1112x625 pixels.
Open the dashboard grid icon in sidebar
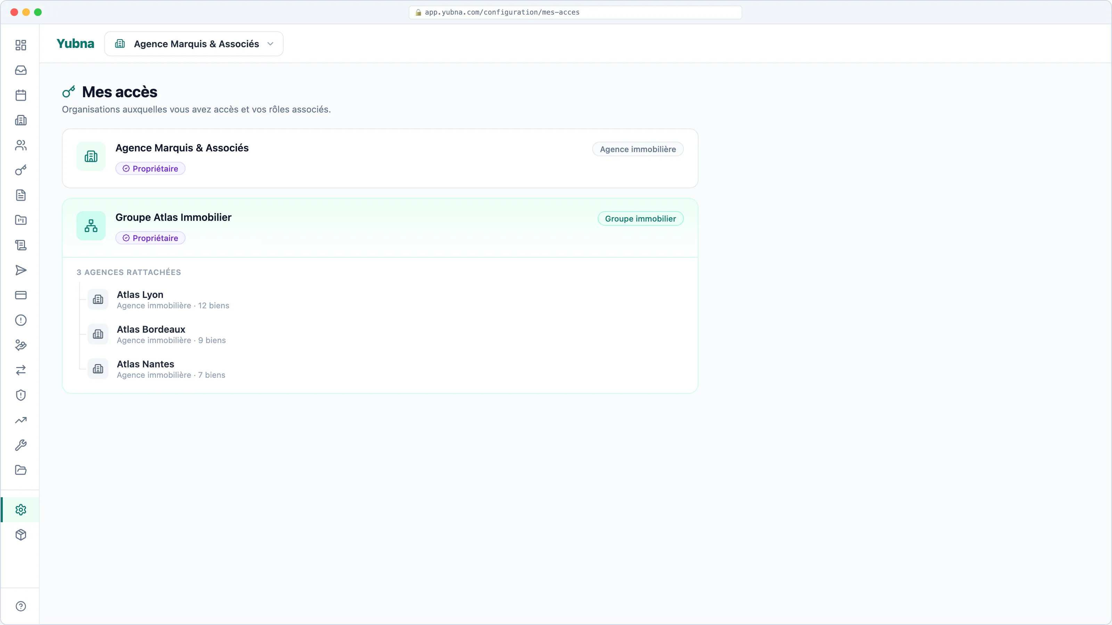point(21,45)
